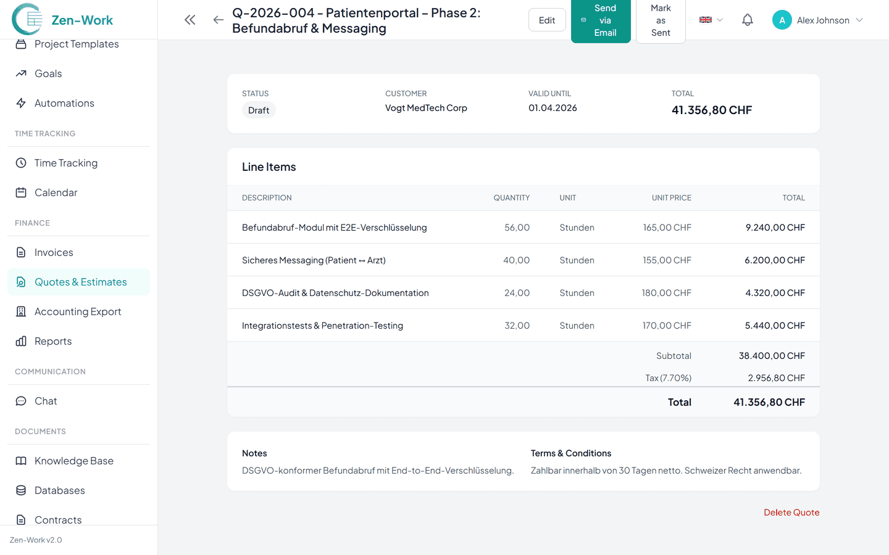The height and width of the screenshot is (555, 889).
Task: Open the language flag dropdown
Action: [x=711, y=20]
